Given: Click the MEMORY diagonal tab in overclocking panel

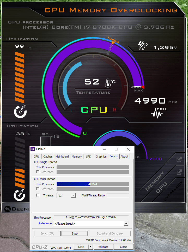Looking at the screenshot, I should point(155,181).
